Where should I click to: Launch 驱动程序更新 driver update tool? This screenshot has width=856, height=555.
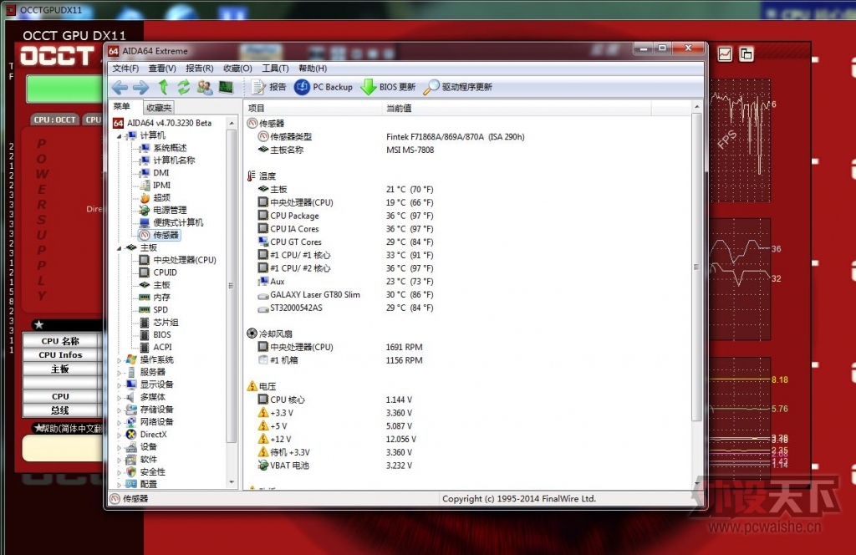(x=458, y=87)
